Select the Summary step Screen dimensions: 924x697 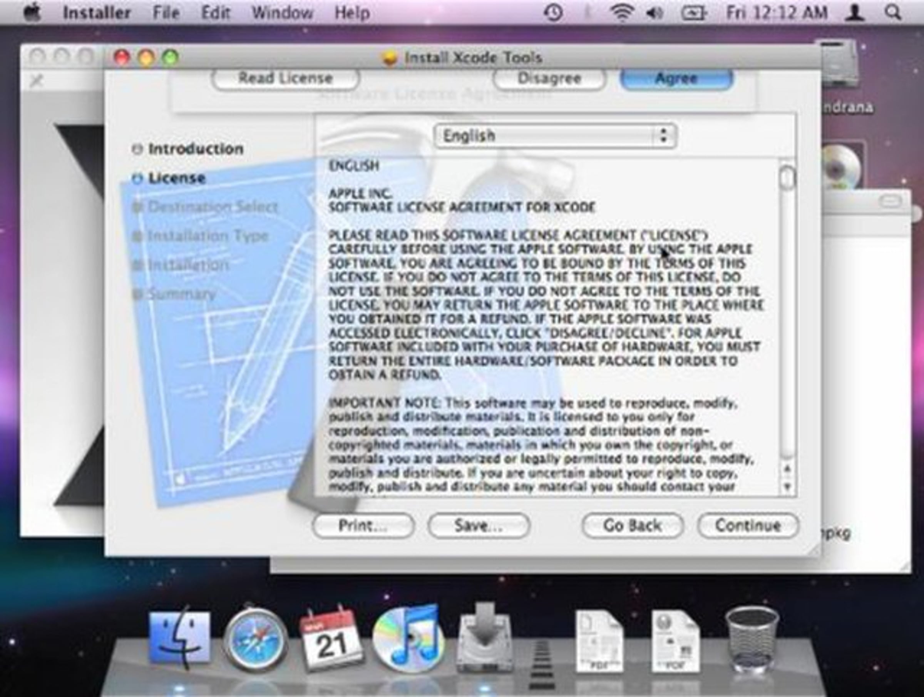(174, 294)
